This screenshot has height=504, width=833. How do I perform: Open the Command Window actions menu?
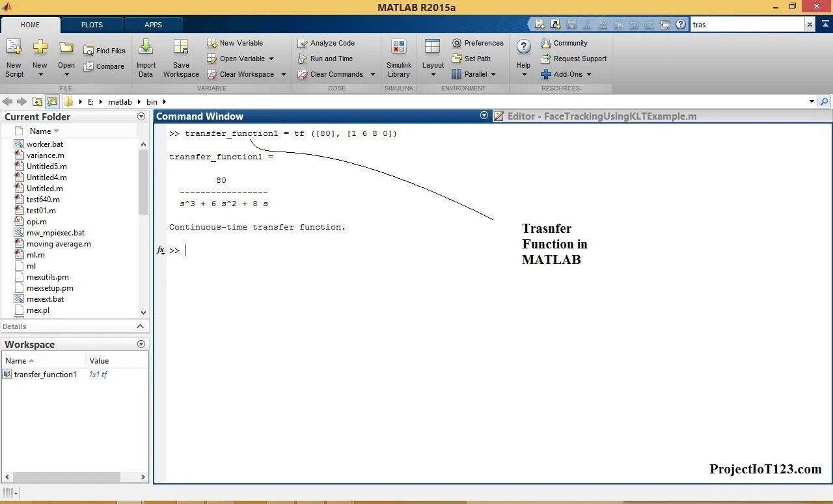484,115
